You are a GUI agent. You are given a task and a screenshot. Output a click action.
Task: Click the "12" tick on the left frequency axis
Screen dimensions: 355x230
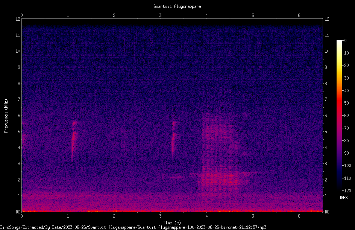tap(18, 19)
